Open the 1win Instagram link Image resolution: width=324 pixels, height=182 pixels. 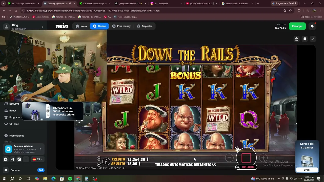click(19, 159)
